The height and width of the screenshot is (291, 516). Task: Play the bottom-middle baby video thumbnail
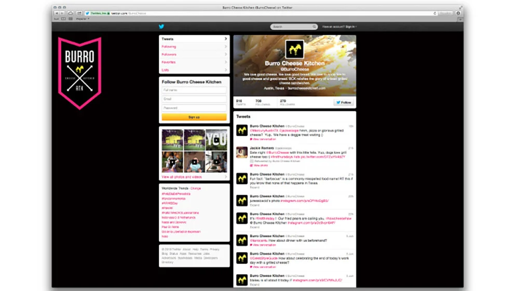[x=194, y=162]
